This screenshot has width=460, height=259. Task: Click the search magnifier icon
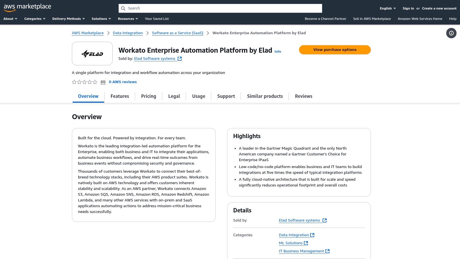pyautogui.click(x=123, y=8)
